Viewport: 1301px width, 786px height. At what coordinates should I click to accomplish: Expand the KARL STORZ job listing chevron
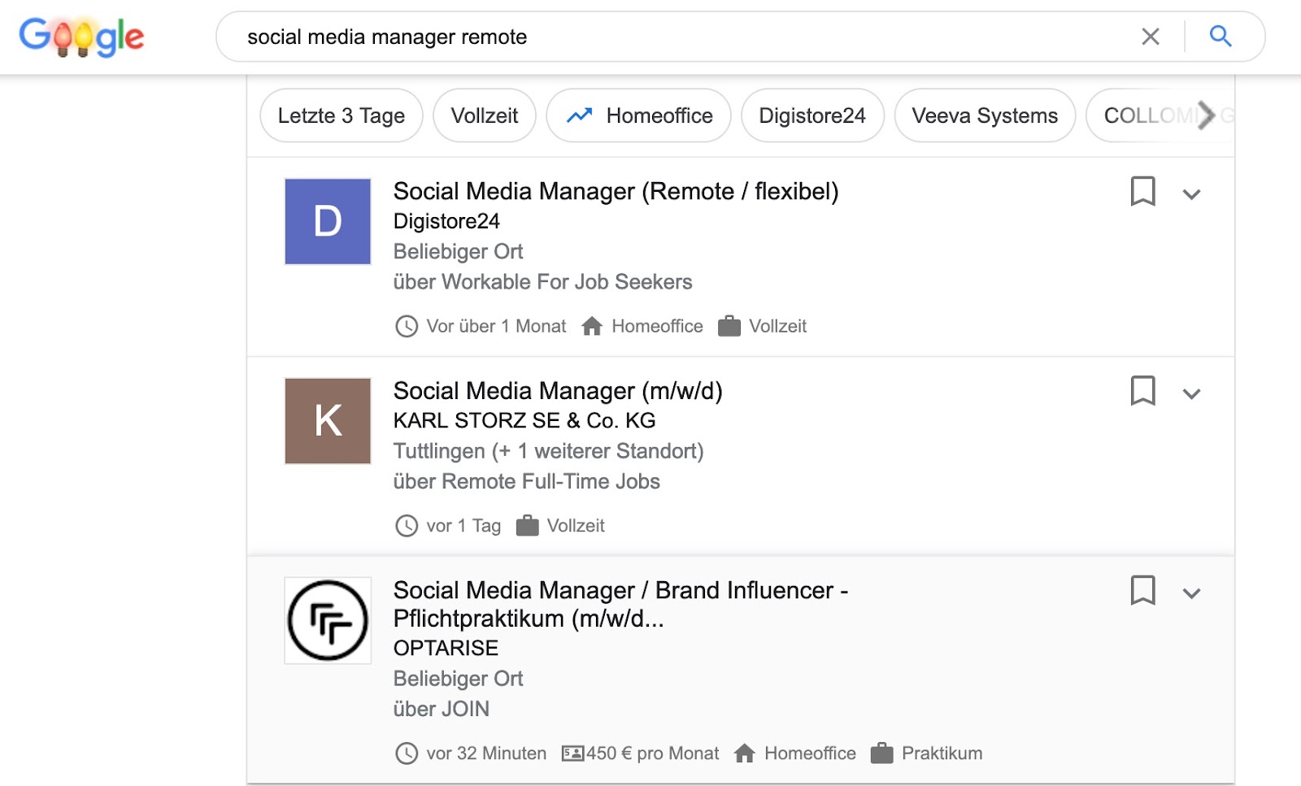[1191, 394]
